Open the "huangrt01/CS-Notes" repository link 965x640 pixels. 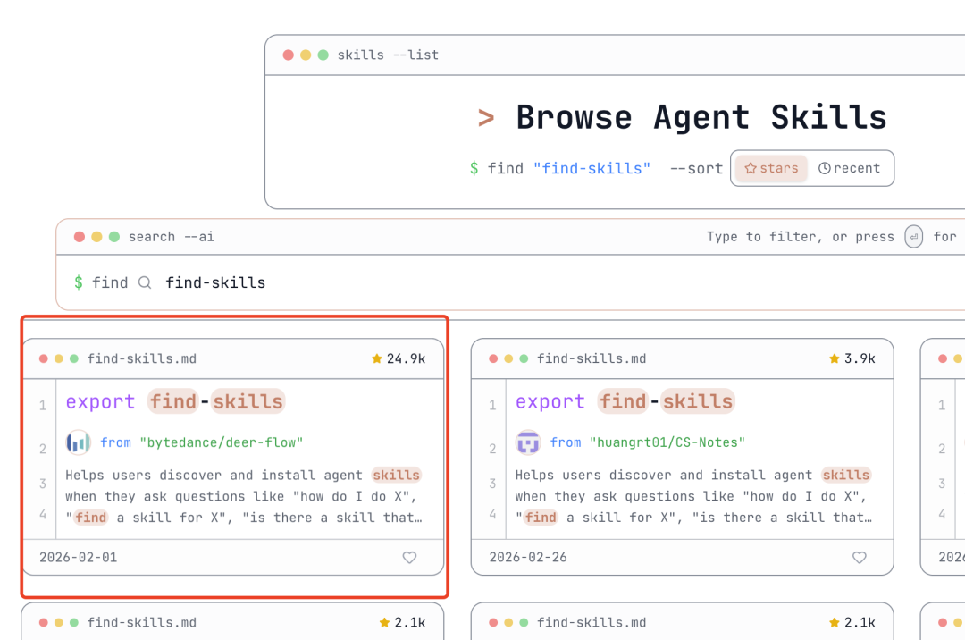pos(667,442)
